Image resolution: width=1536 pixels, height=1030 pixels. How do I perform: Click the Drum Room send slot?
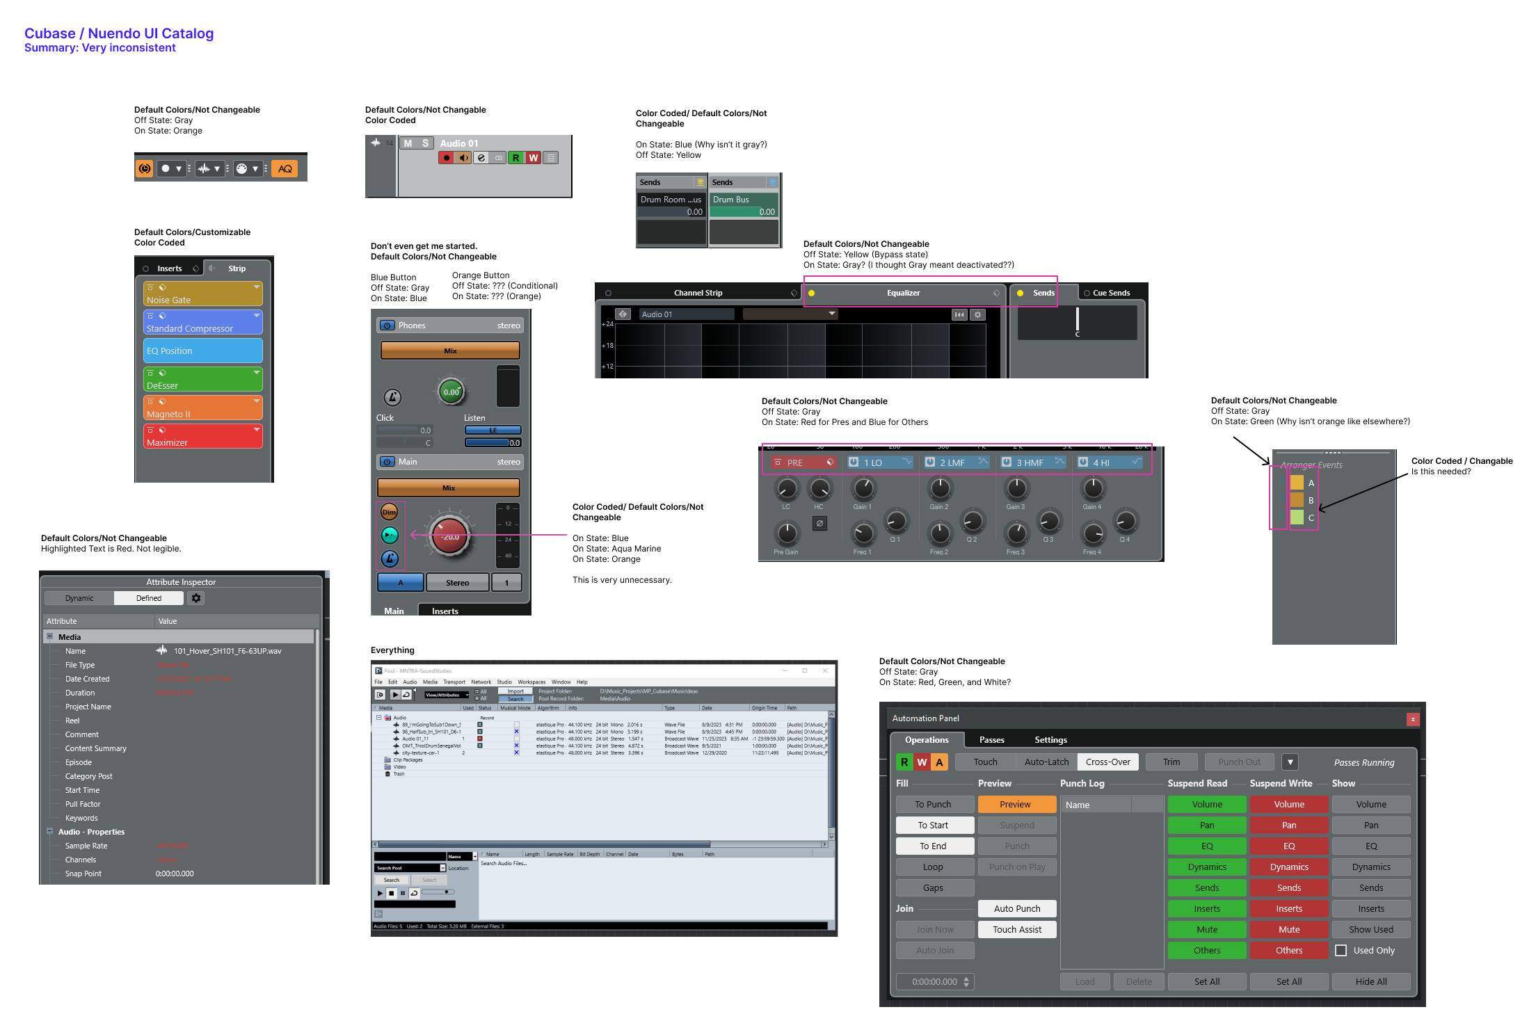(671, 200)
